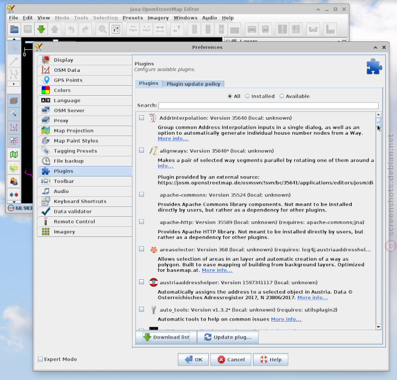The height and width of the screenshot is (380, 397).
Task: Open Imagery preferences category
Action: (85, 232)
